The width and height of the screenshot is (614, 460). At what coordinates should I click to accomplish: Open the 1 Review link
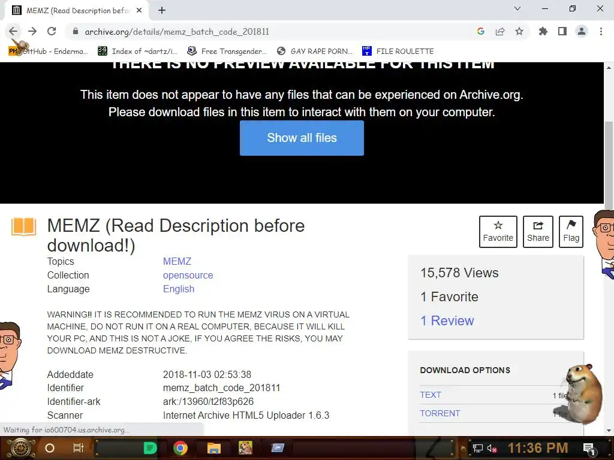[x=447, y=321]
